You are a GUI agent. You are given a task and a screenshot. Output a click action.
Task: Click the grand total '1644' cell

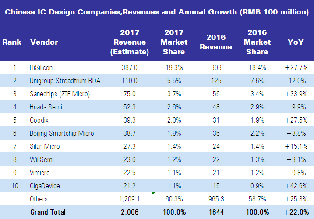(x=216, y=212)
